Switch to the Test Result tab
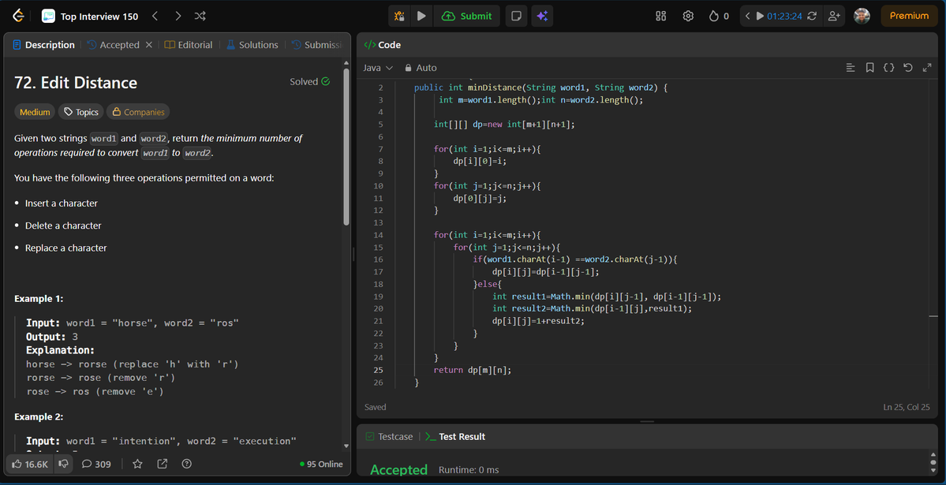Viewport: 946px width, 485px height. pos(455,436)
